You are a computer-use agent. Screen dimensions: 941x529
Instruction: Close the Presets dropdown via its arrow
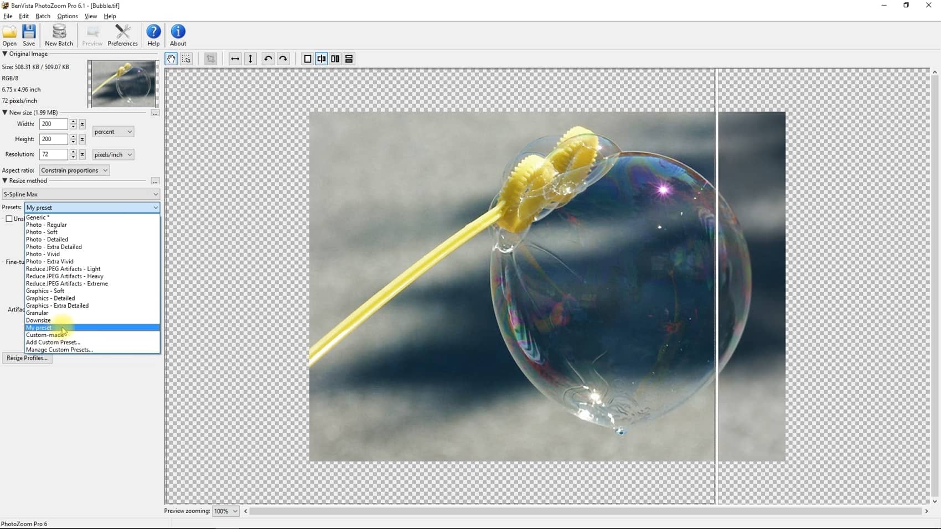point(155,208)
